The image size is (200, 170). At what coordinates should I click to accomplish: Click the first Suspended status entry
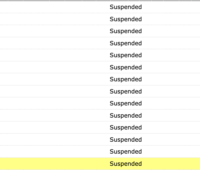(126, 7)
